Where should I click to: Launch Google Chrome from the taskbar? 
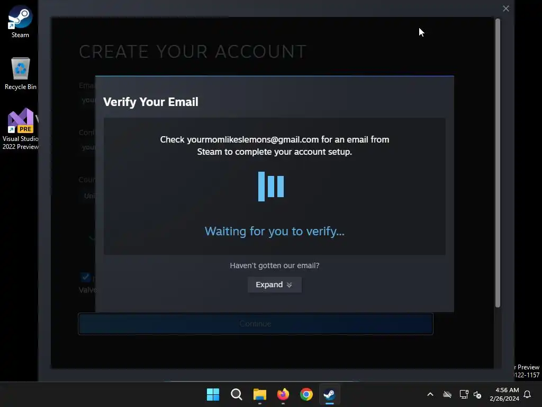tap(306, 394)
